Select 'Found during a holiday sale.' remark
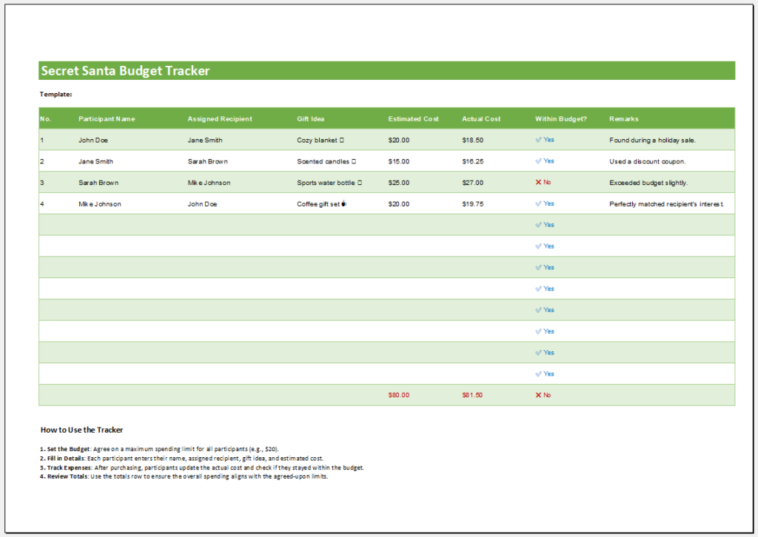Screen dimensions: 758x537 (652, 140)
